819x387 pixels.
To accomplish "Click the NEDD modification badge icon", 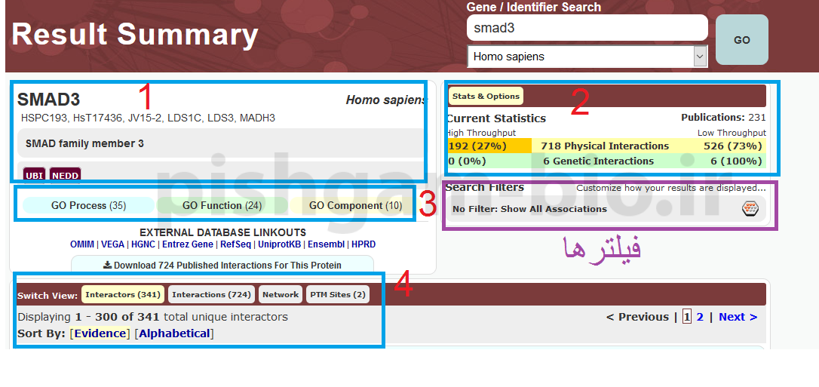I will [66, 175].
